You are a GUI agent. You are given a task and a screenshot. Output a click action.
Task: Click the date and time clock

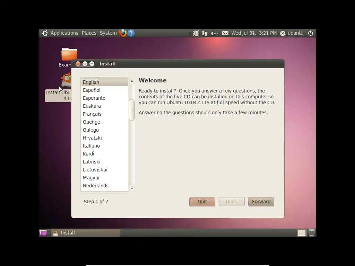(x=254, y=33)
